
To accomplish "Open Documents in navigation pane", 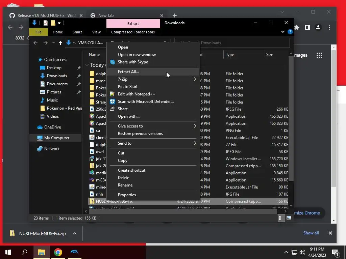I will click(x=57, y=84).
